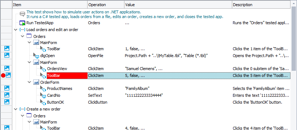
Task: Click the group icon of 'Load orders and edit an order'
Action: tap(22, 30)
